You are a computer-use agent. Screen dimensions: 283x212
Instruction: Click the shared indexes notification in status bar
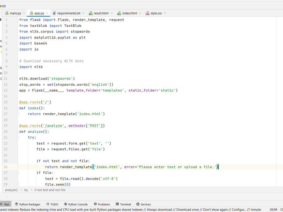[130, 209]
